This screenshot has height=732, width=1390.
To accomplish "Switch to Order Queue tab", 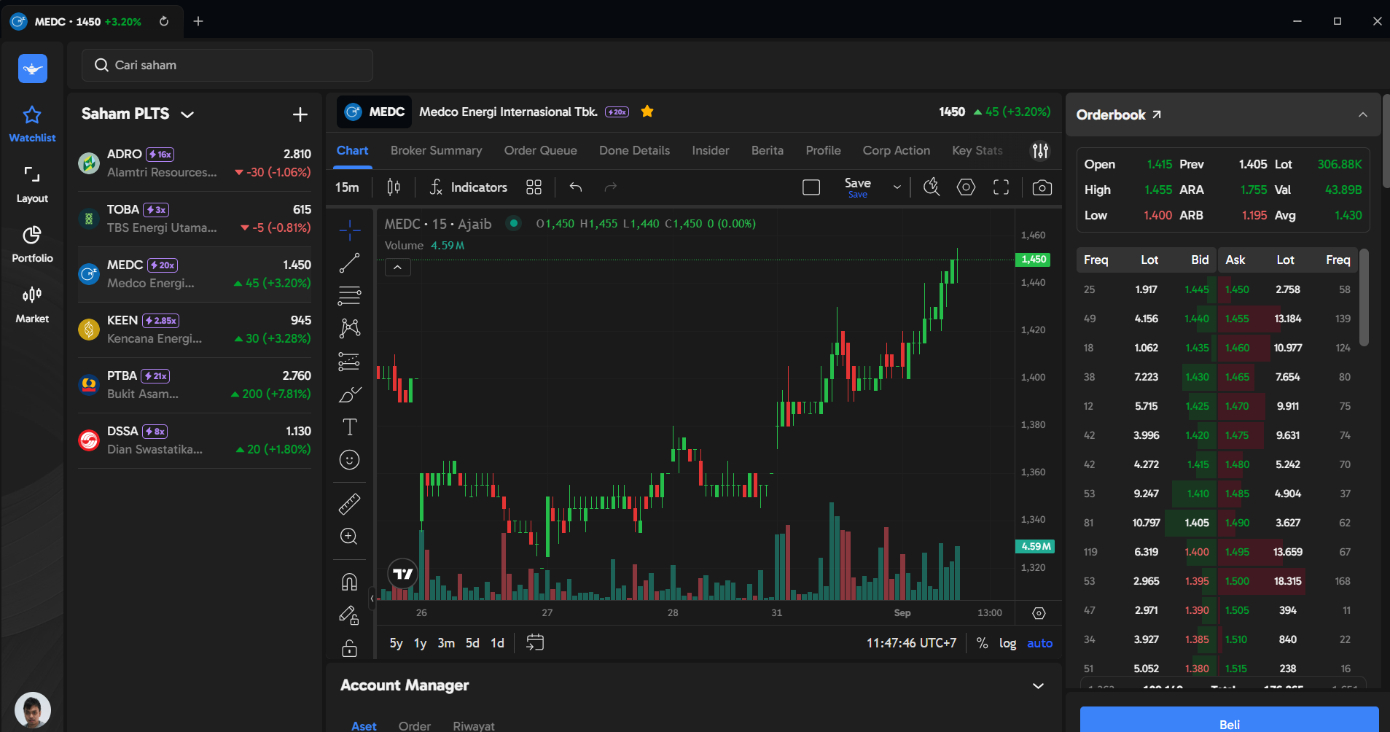I will click(x=541, y=150).
